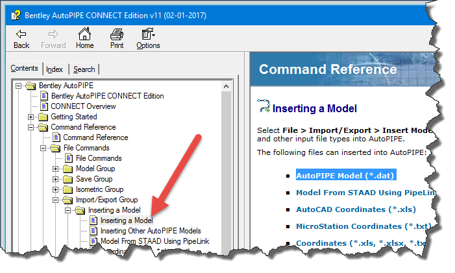
Task: Click the help window title bar icon
Action: pyautogui.click(x=16, y=15)
